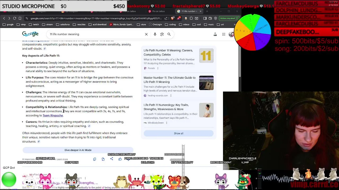Open the neocities bookmarks folder
Viewport: 339px width, 190px height.
tap(79, 25)
